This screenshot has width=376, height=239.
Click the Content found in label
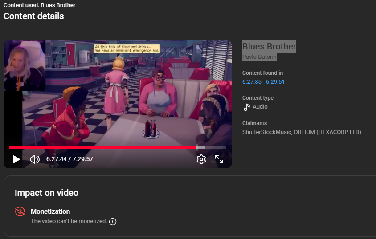pyautogui.click(x=262, y=73)
